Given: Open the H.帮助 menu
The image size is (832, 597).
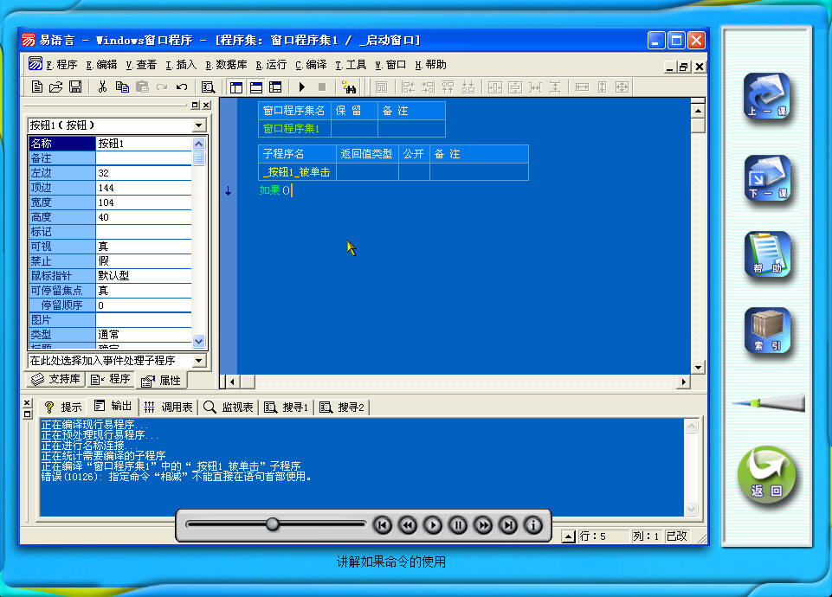Looking at the screenshot, I should (430, 65).
